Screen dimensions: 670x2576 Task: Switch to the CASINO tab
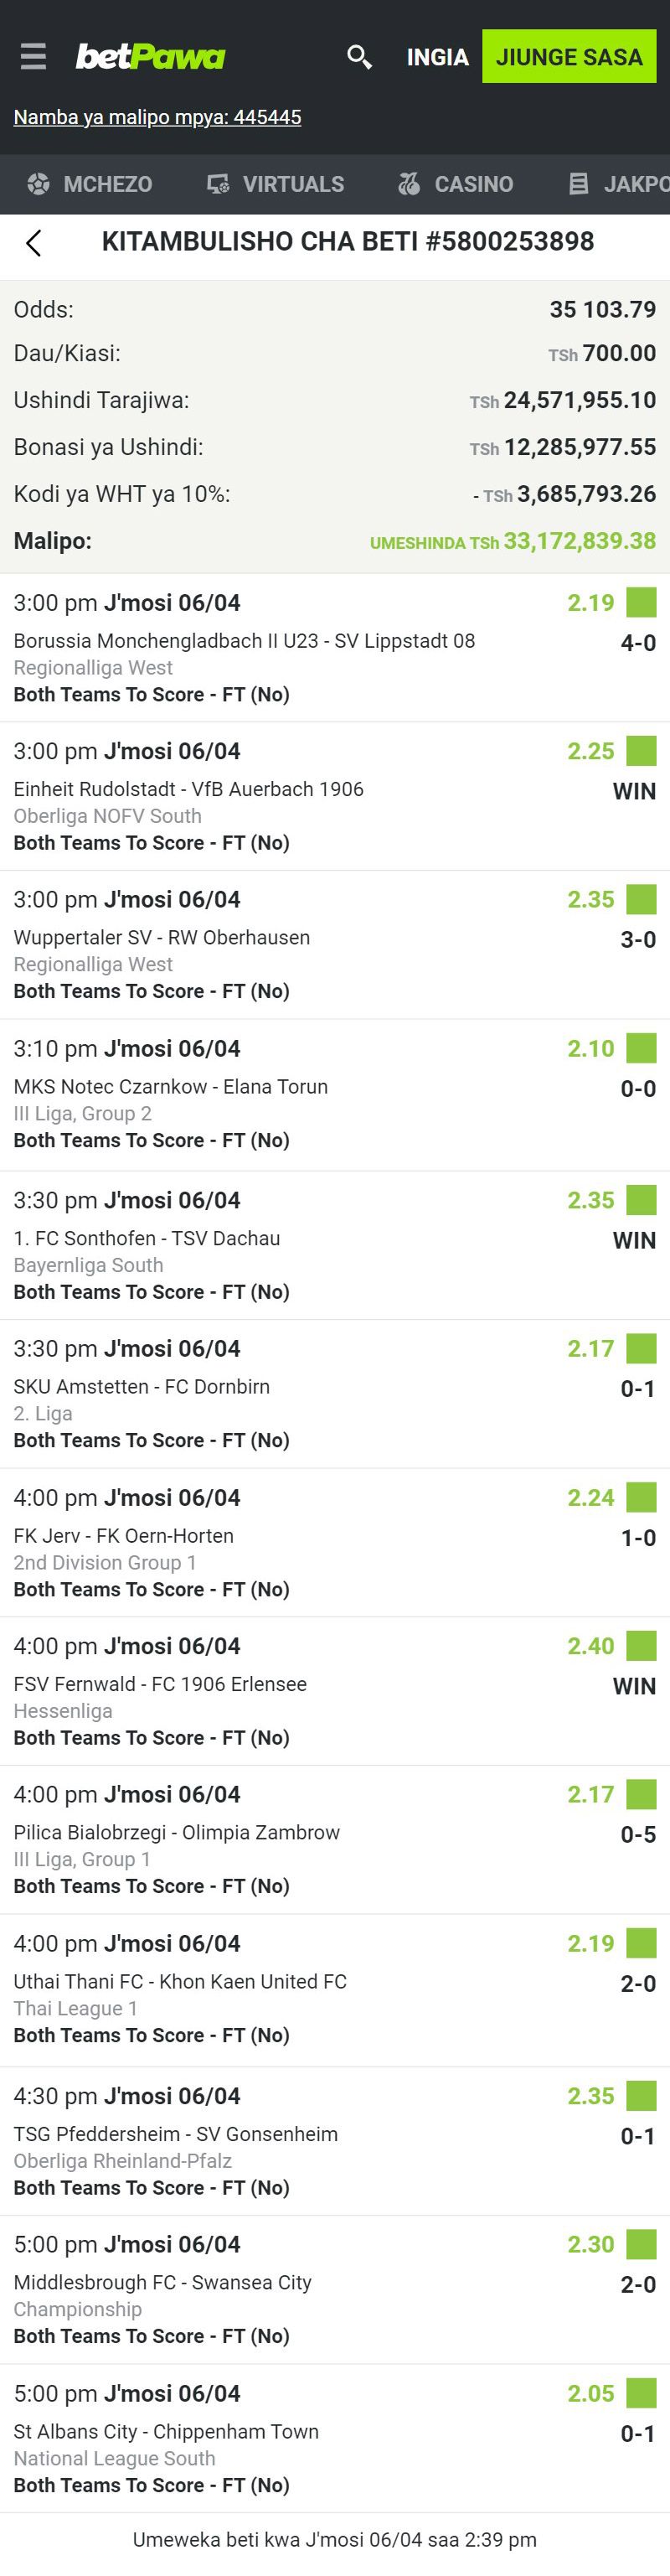click(x=473, y=184)
